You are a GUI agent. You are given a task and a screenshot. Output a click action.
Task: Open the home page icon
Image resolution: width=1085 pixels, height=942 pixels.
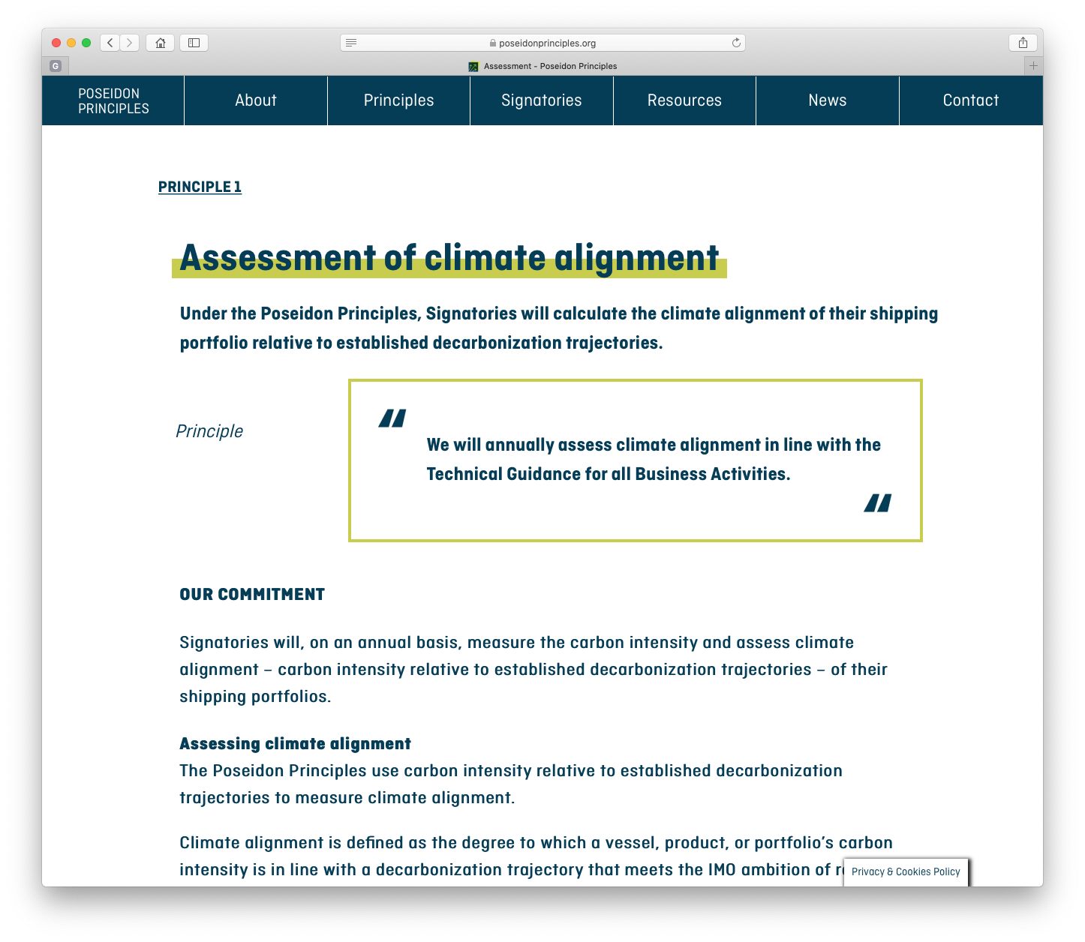[160, 43]
